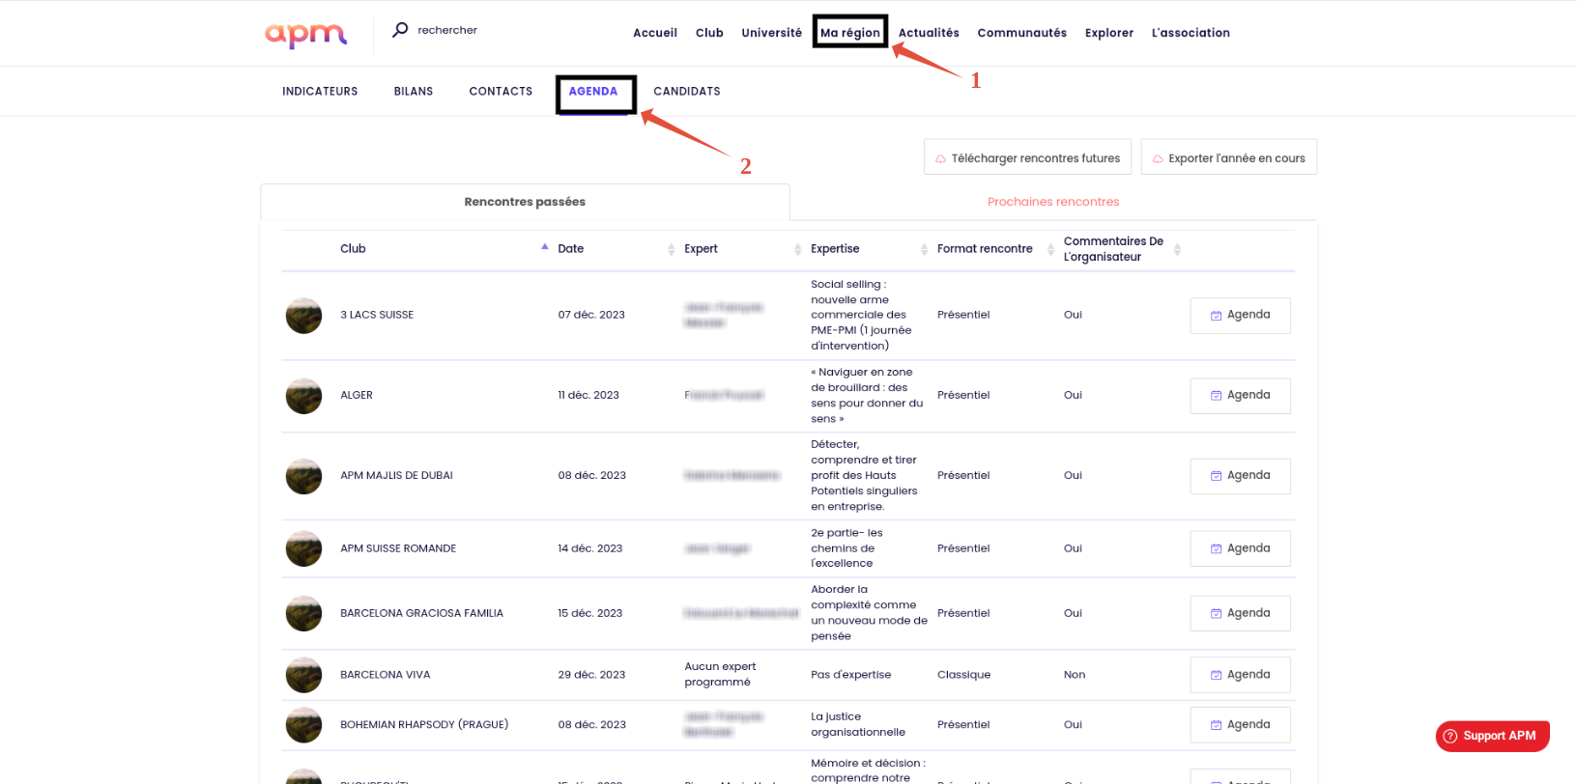This screenshot has width=1577, height=784.
Task: Click the date 07 déc. 2023
Action: (x=591, y=315)
